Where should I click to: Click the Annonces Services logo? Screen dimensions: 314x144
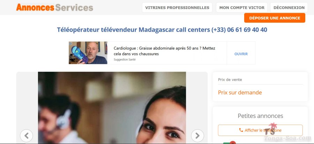coord(54,7)
